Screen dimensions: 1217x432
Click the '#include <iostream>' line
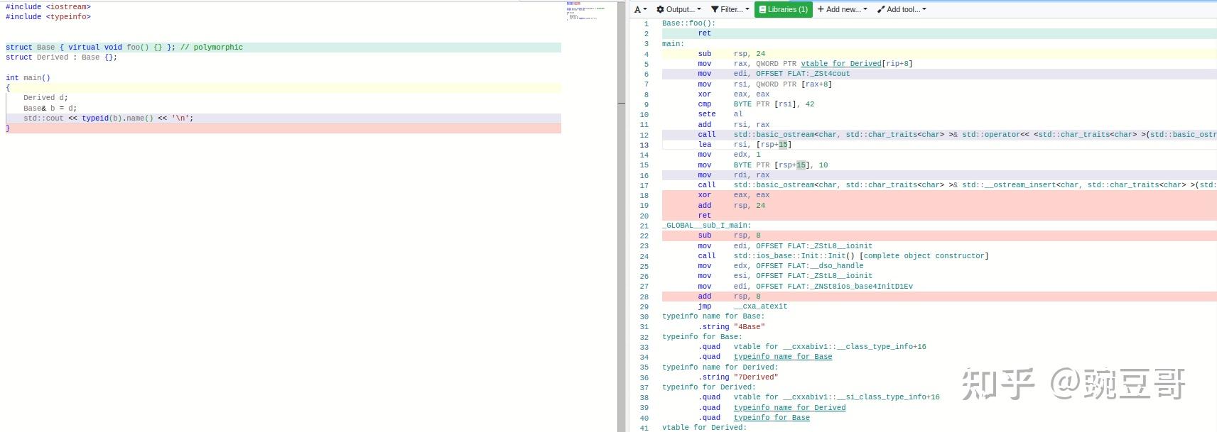(48, 7)
